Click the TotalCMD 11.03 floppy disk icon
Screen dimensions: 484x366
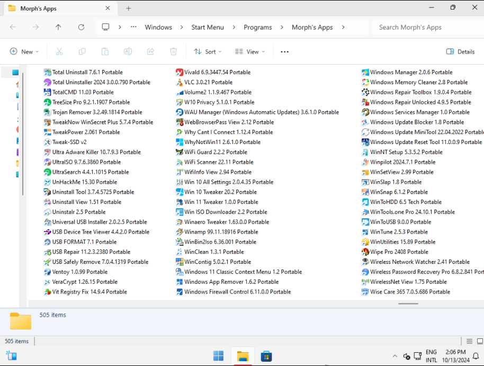click(x=47, y=92)
